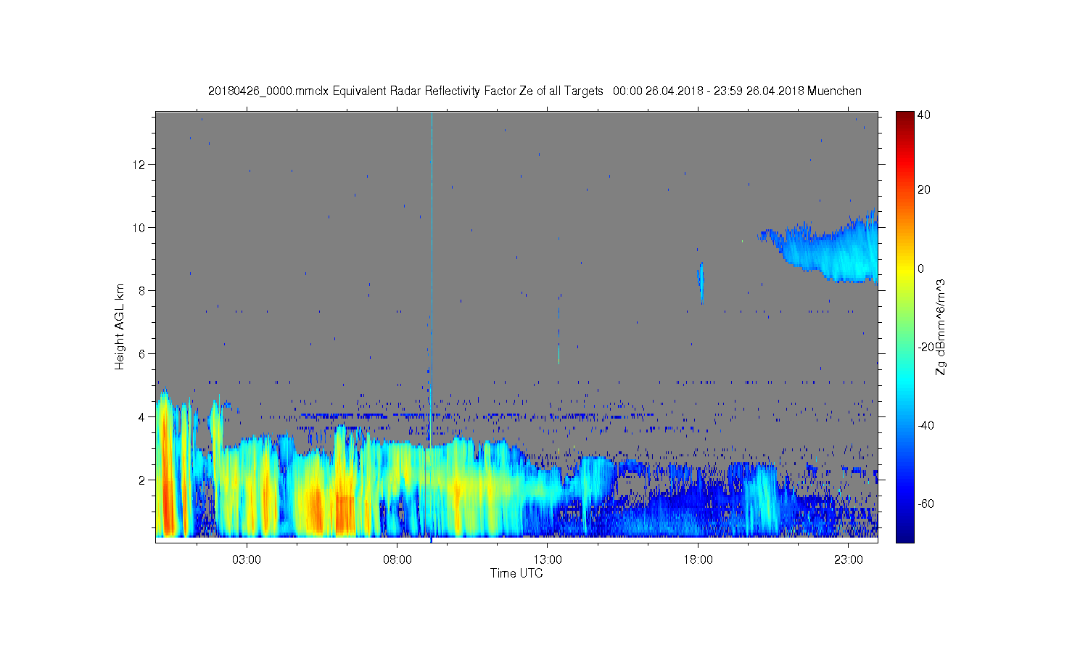This screenshot has height=653, width=1088.
Task: Click the colorbar label '-20'
Action: [926, 347]
